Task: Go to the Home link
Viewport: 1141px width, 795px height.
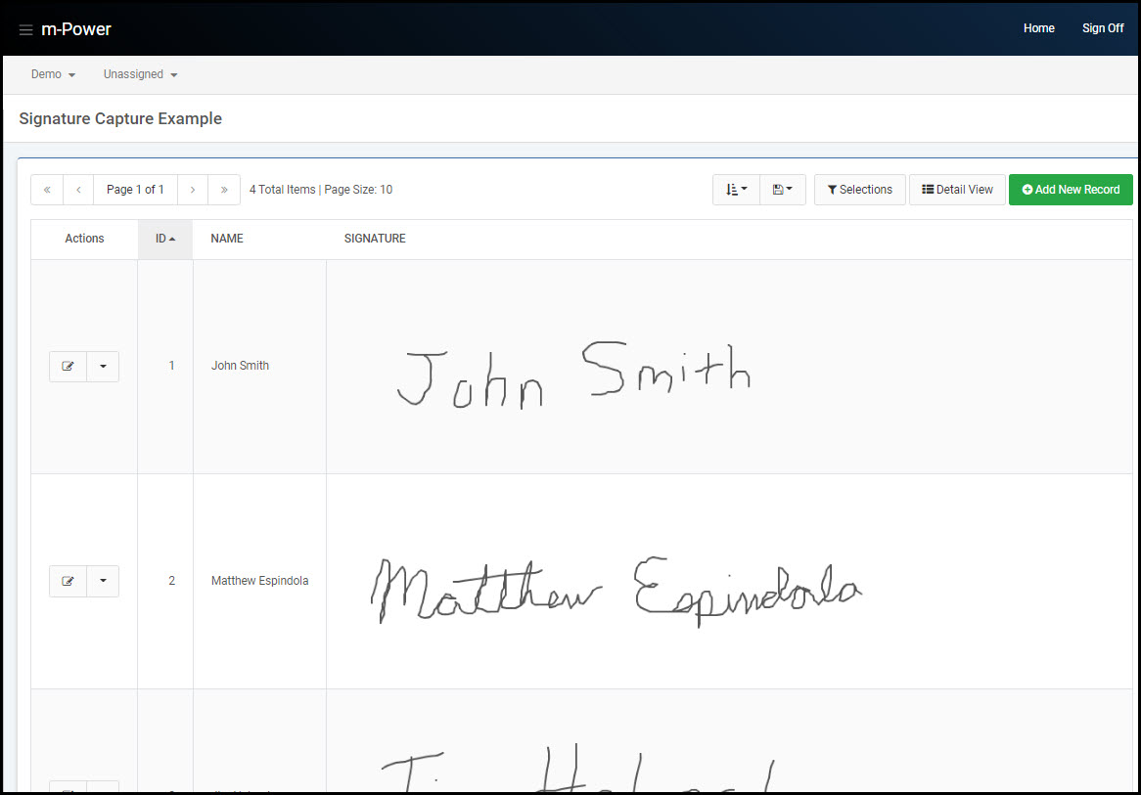Action: [x=1038, y=28]
